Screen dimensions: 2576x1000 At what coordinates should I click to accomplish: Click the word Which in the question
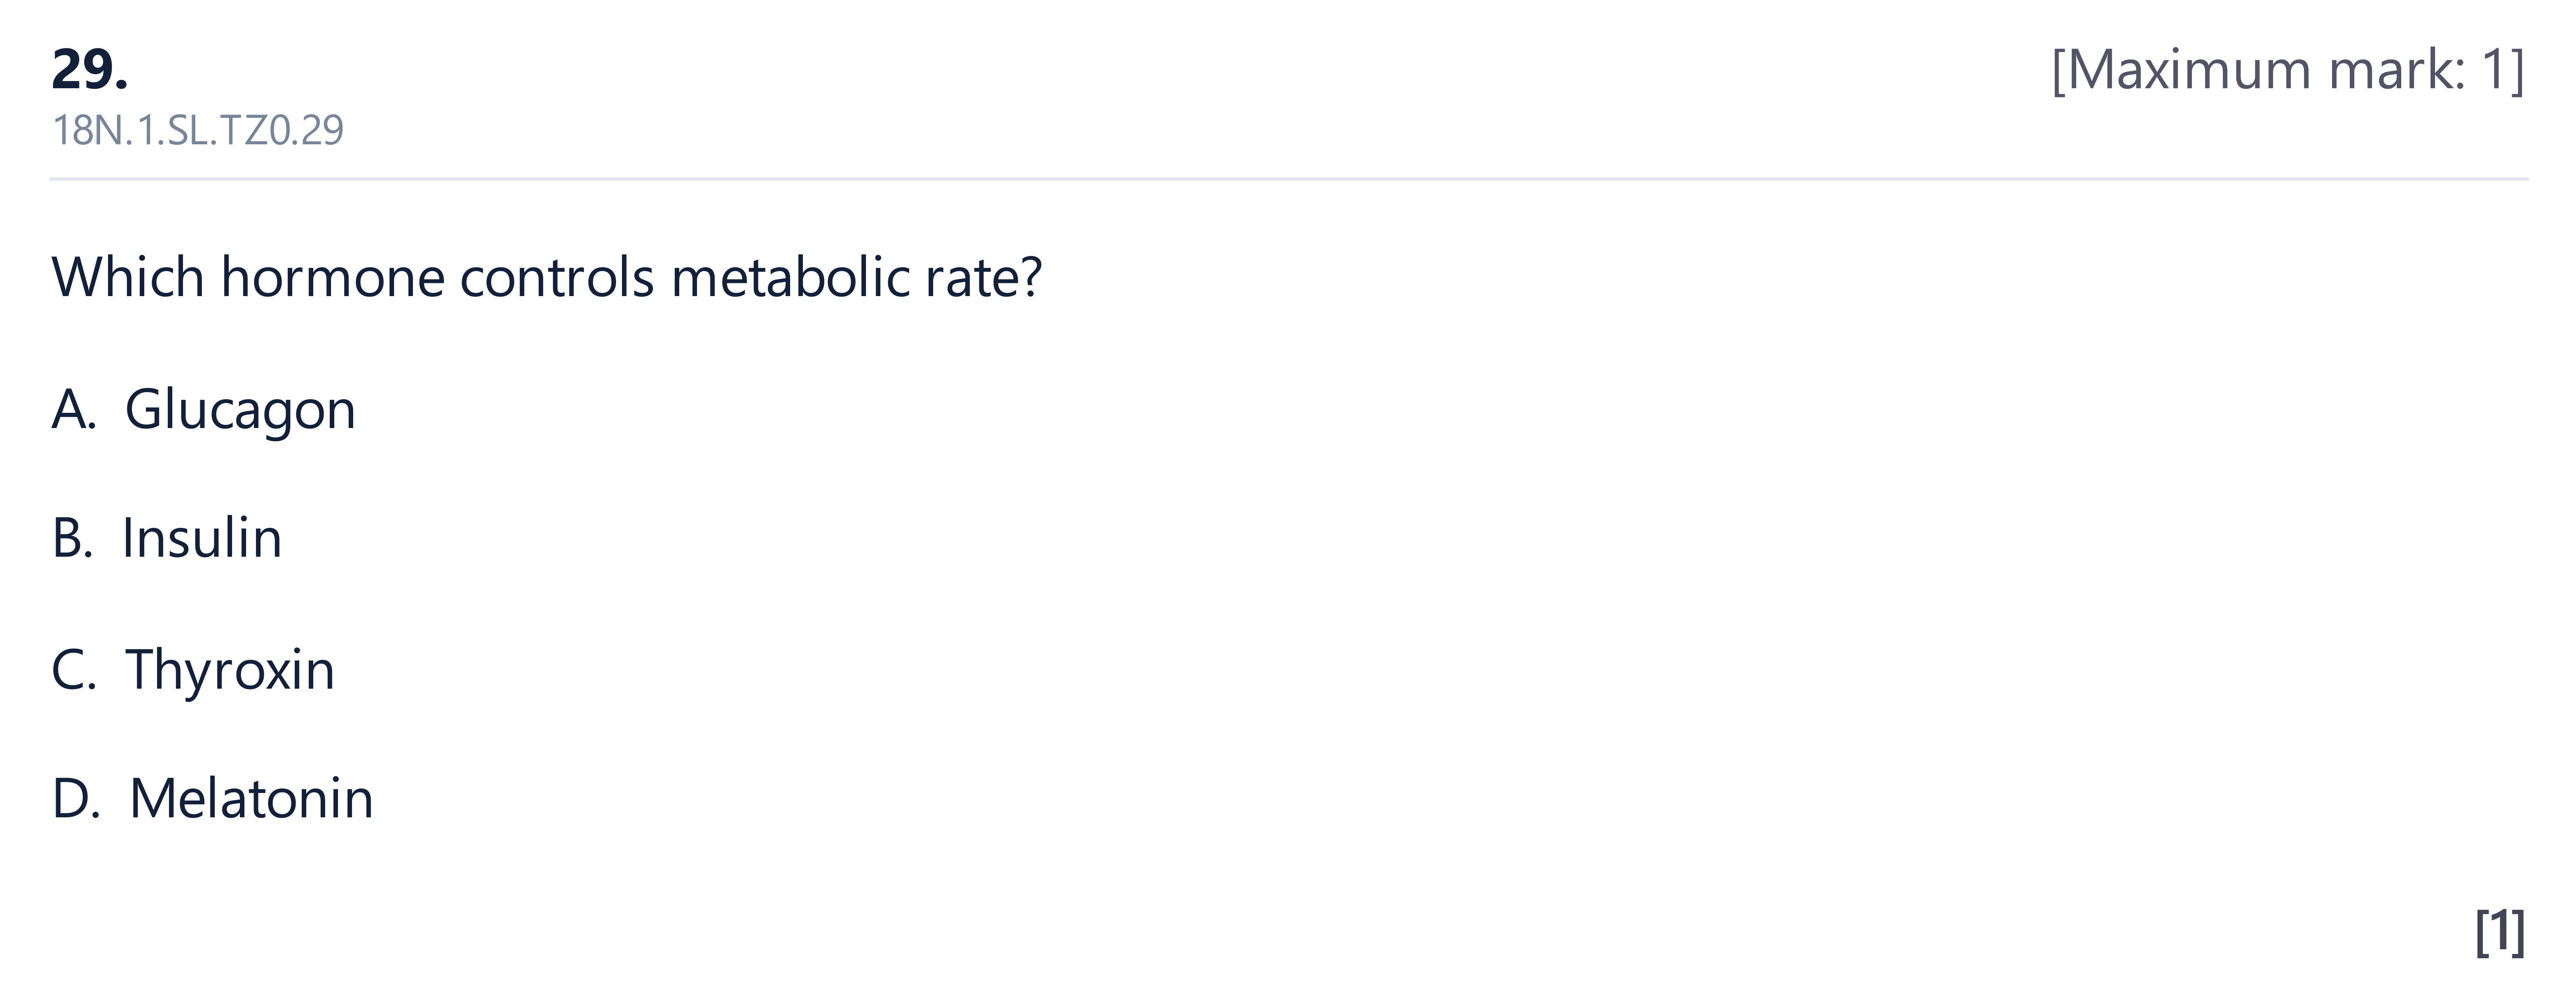click(128, 277)
